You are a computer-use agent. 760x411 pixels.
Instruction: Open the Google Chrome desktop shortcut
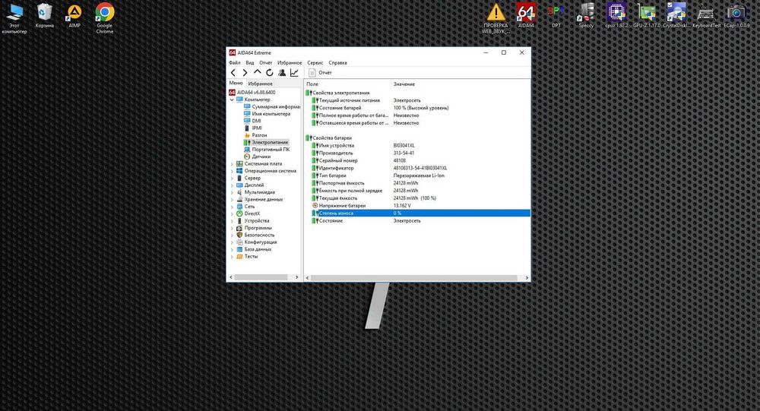coord(105,18)
